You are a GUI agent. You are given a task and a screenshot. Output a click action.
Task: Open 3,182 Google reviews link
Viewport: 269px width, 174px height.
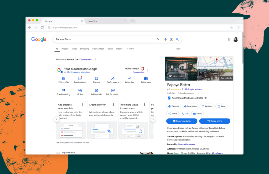(192, 90)
